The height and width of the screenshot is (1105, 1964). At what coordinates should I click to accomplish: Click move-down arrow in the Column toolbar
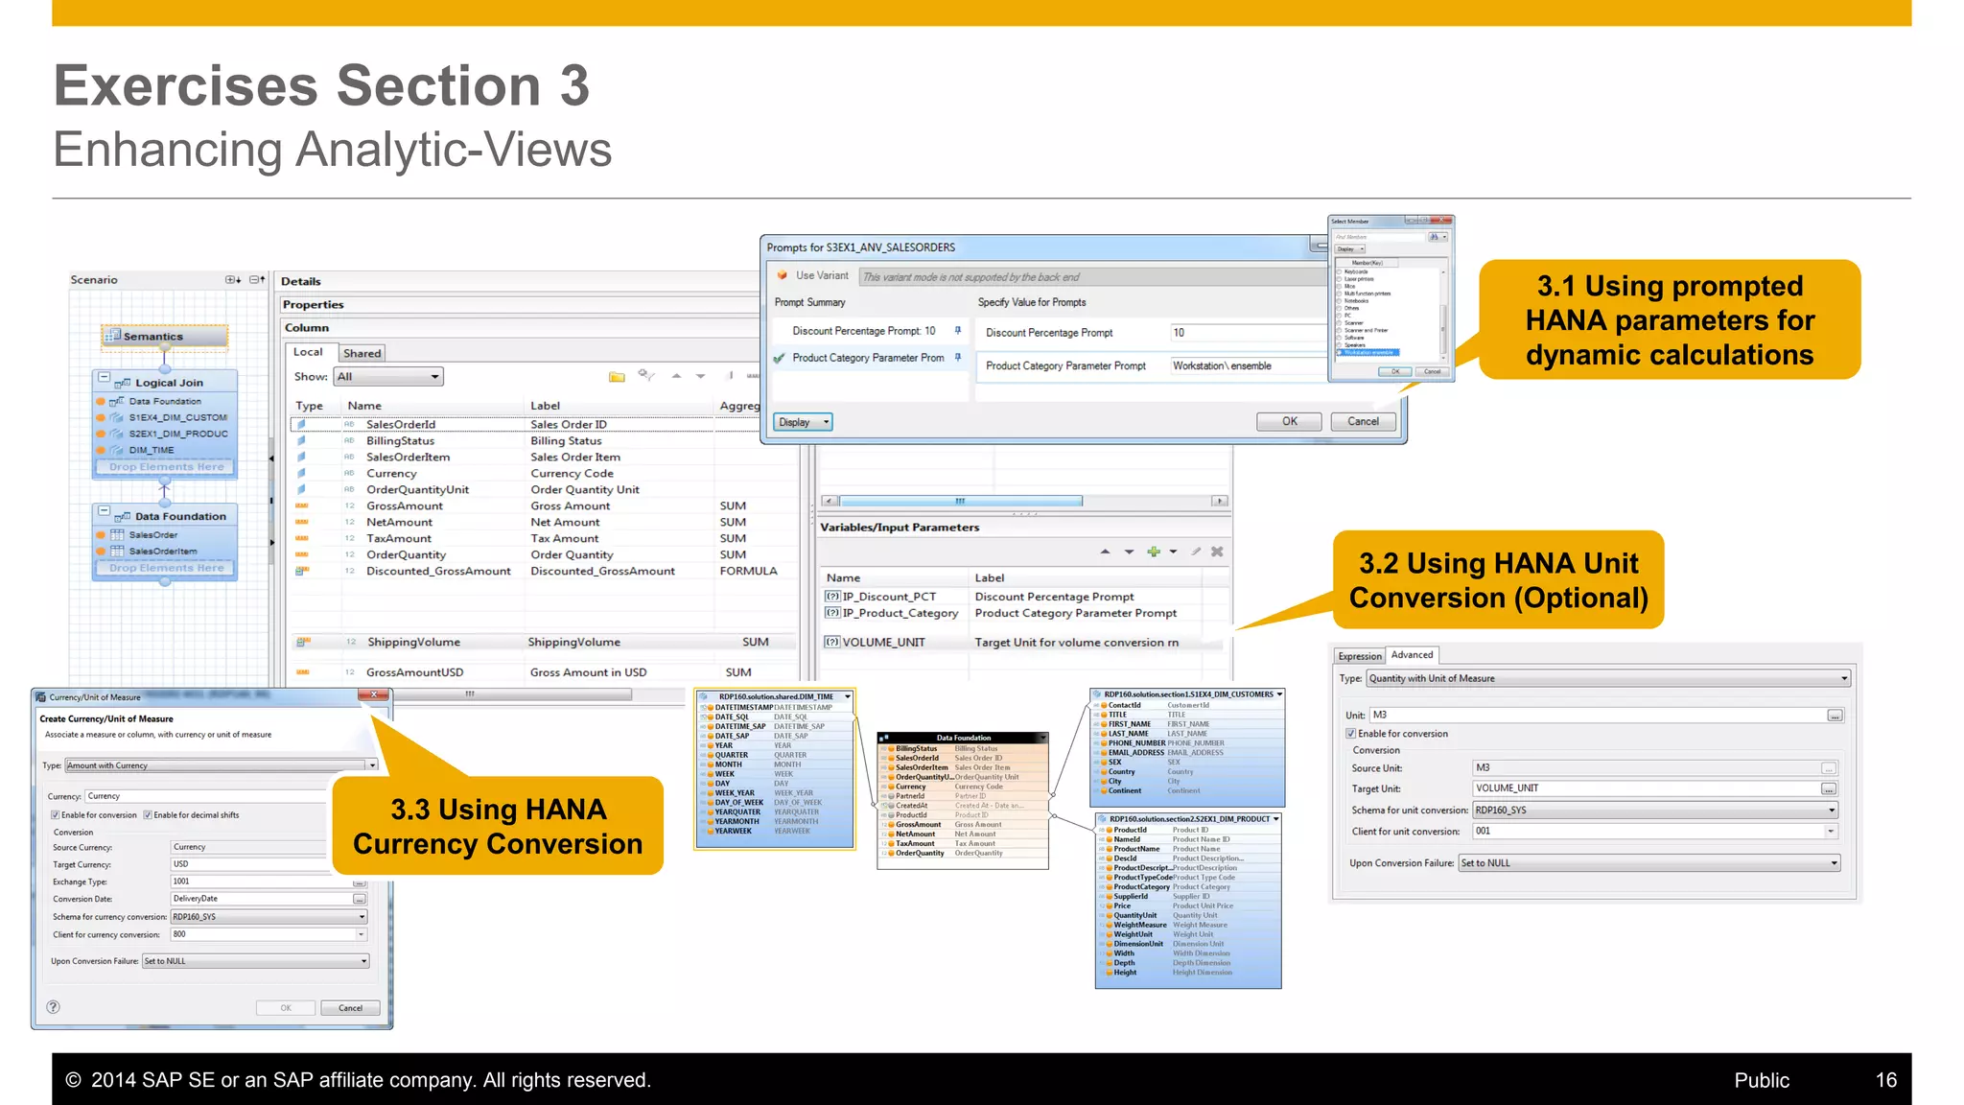700,376
